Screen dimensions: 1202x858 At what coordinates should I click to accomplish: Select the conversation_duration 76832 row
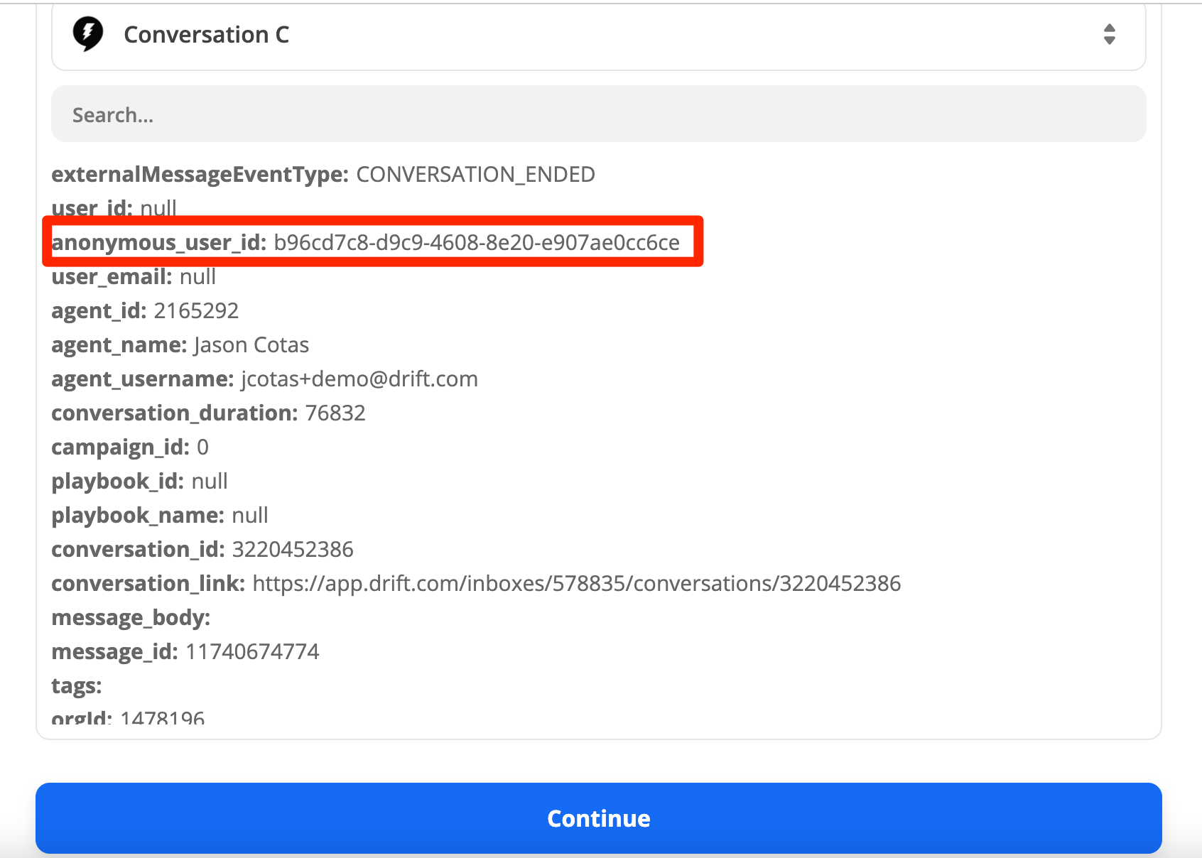pos(208,413)
